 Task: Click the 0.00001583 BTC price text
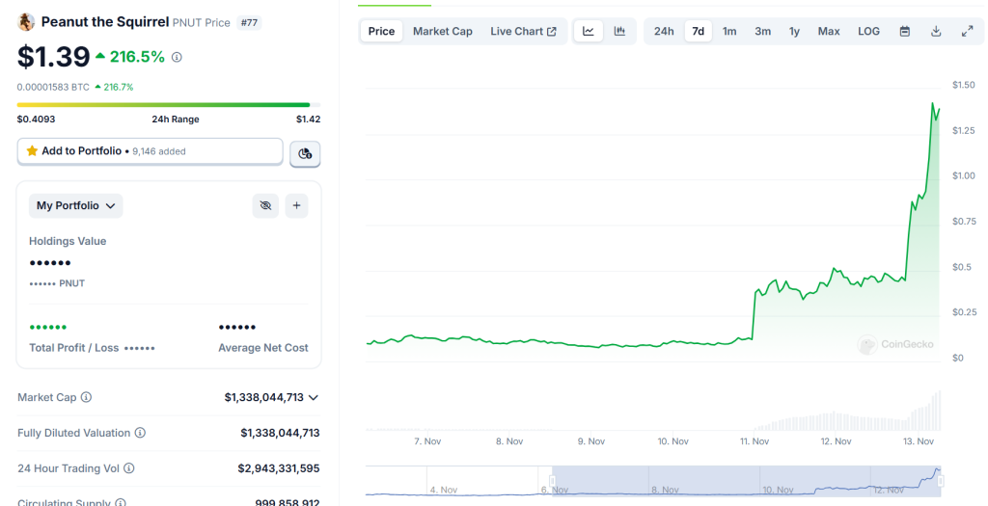pos(53,88)
